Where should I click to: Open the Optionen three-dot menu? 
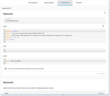point(105,13)
